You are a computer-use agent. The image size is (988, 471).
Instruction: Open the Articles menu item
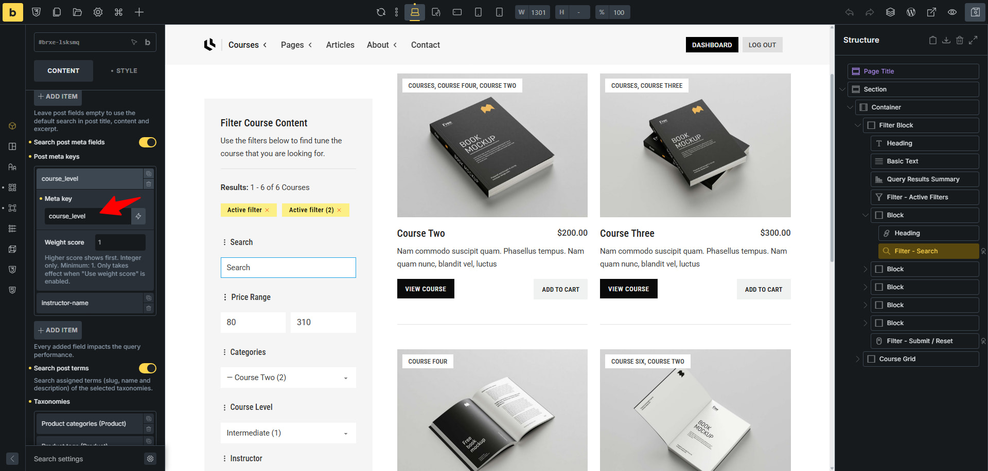click(x=340, y=45)
